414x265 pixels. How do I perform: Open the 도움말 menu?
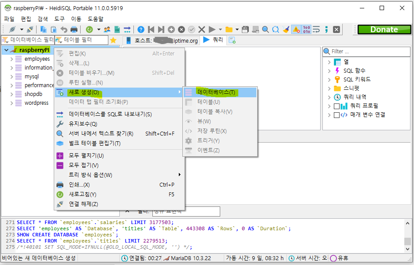(96, 19)
